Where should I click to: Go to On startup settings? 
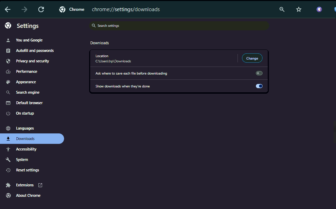click(x=25, y=113)
